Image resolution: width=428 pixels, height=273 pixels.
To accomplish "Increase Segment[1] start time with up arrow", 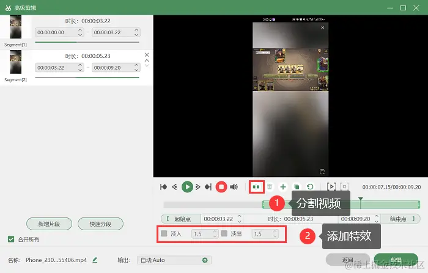I will 80,30.
